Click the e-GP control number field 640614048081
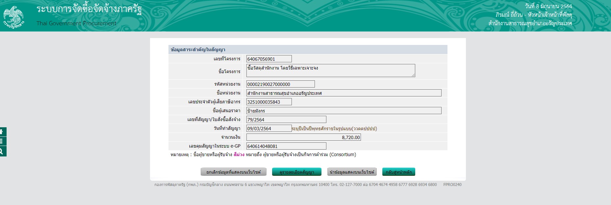Viewport: 611px width, 205px height. [x=286, y=146]
